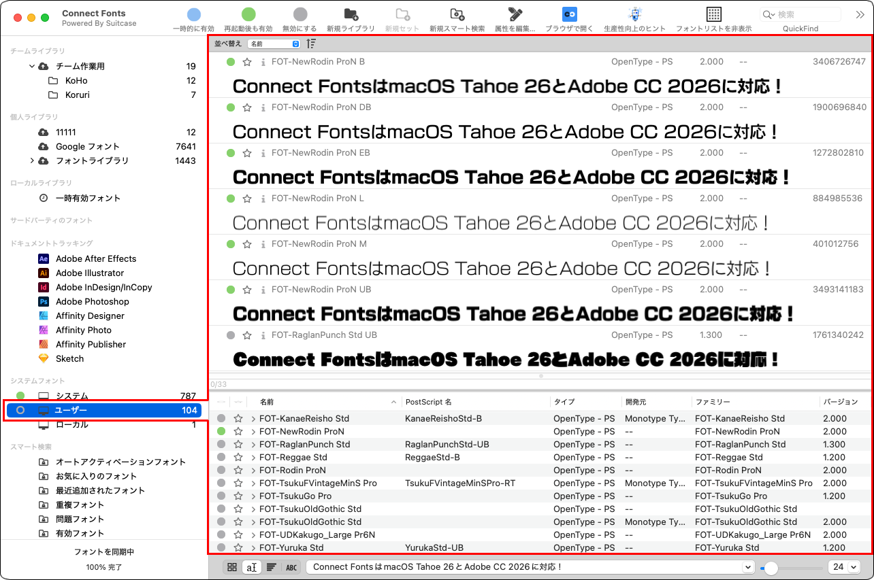The width and height of the screenshot is (874, 580).
Task: Show info for FOT-NewRodin ProN B preview
Action: (263, 62)
